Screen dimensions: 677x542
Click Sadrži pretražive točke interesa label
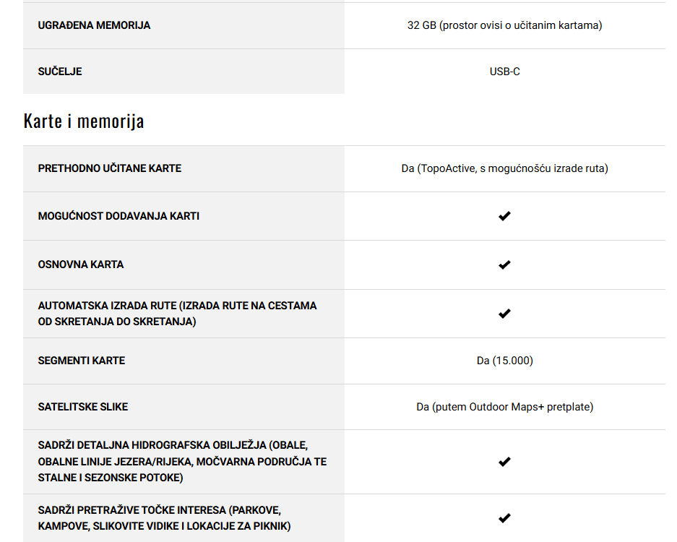click(x=165, y=518)
